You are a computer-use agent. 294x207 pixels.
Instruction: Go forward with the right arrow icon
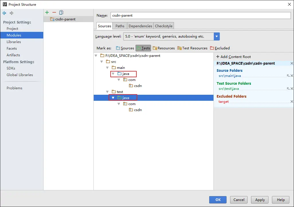11,13
